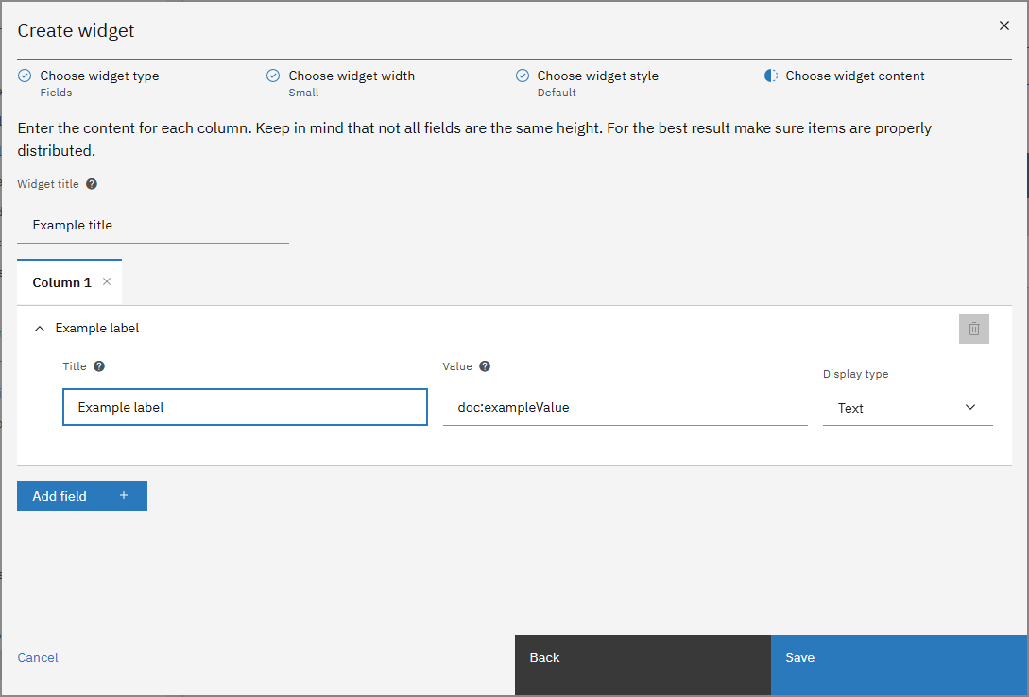1029x697 pixels.
Task: Focus the Widget title input field
Action: click(153, 226)
